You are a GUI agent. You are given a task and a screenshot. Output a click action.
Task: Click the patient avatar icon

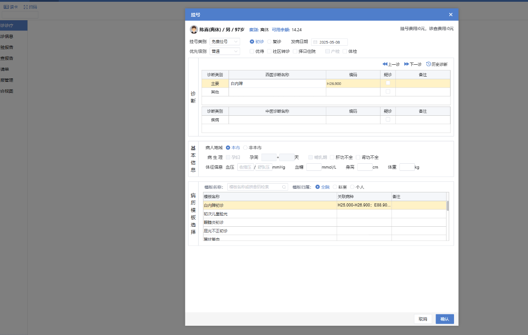194,29
